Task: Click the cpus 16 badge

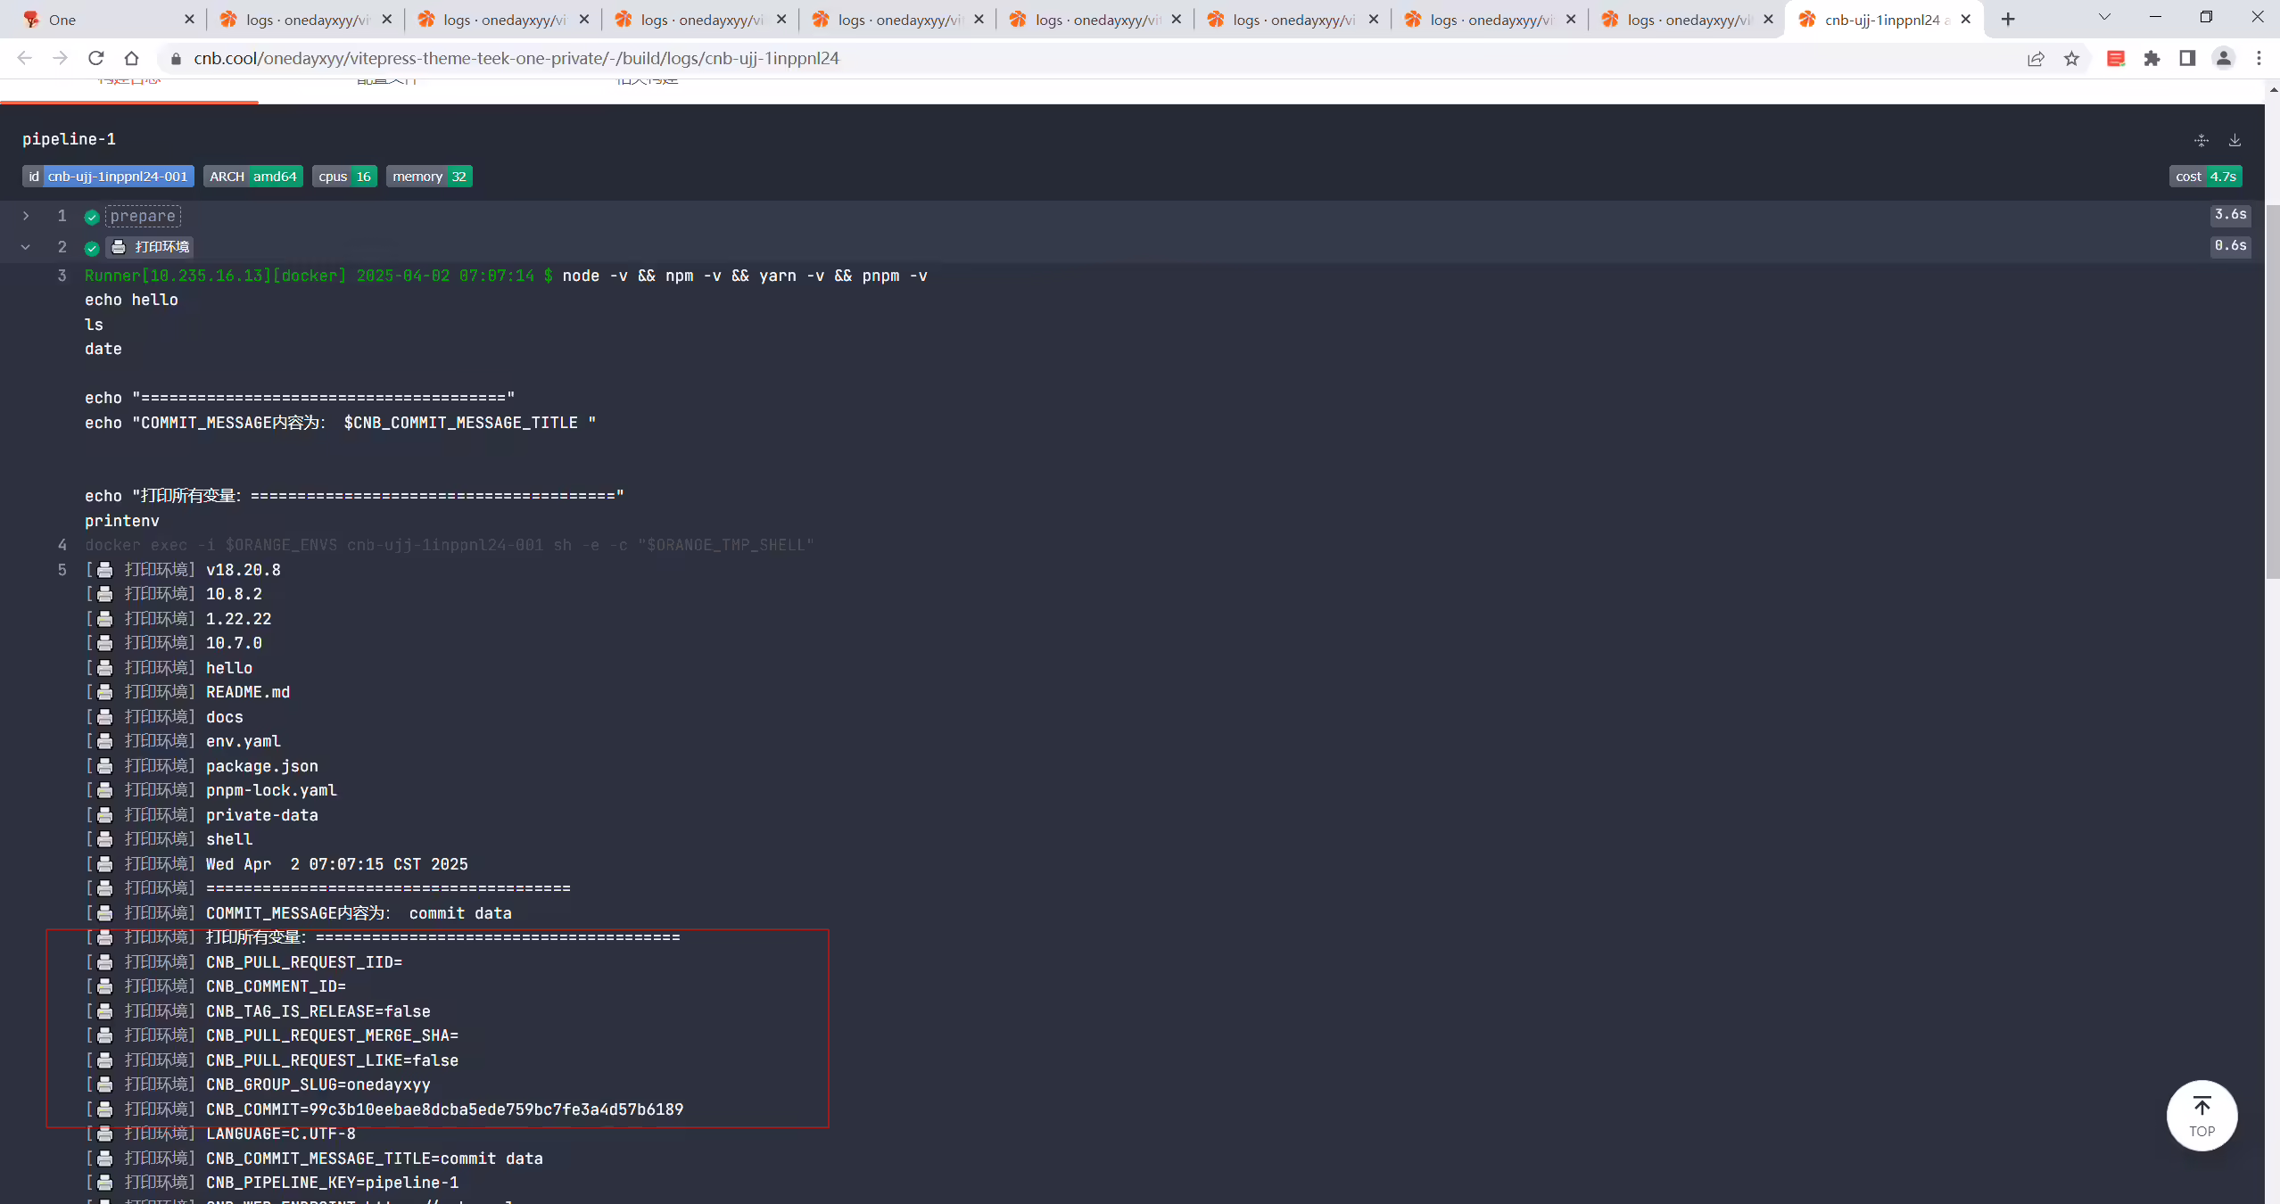Action: [x=344, y=177]
